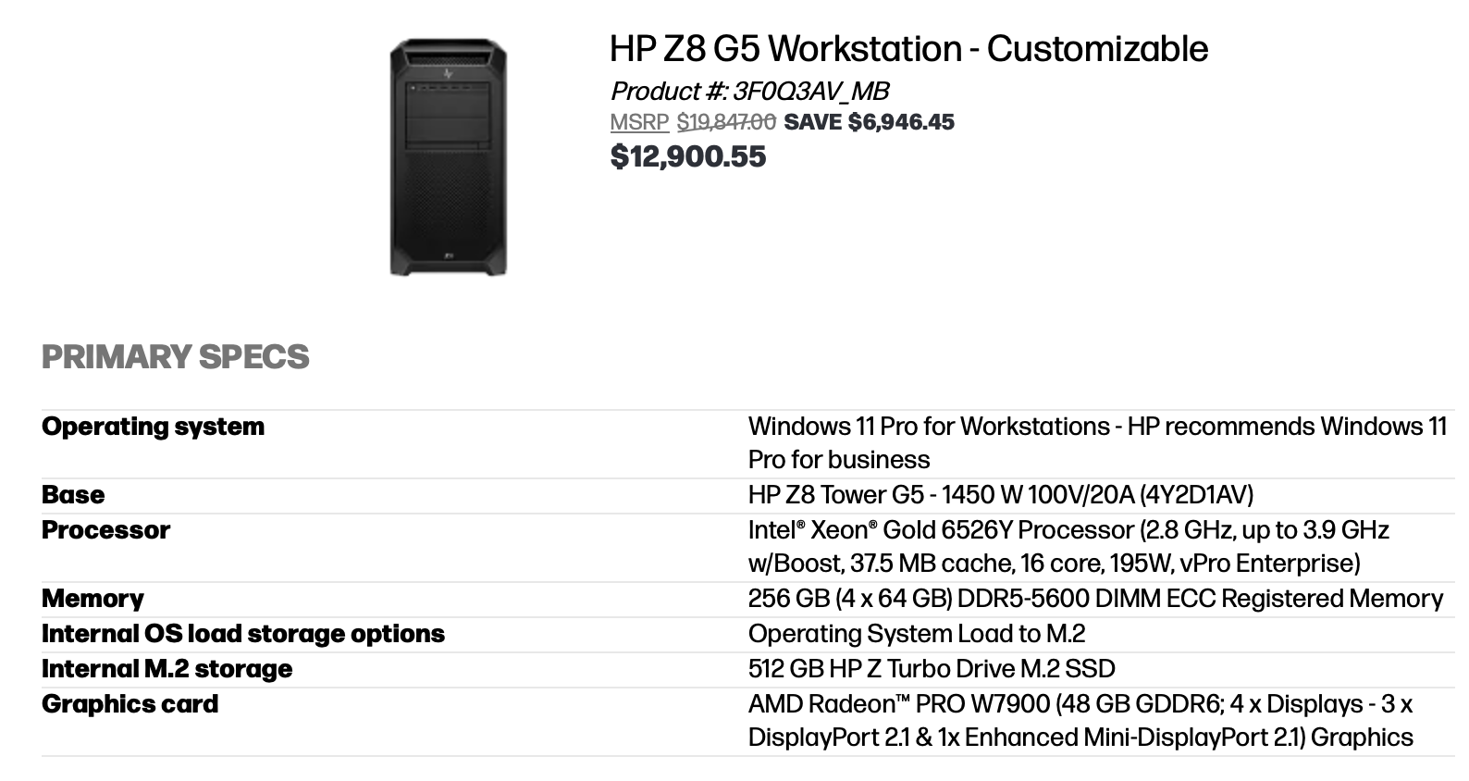Select the Processor spec label

(x=106, y=530)
